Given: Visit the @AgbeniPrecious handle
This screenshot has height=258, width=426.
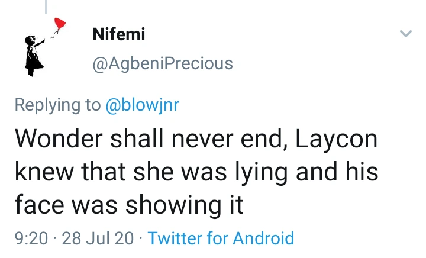Looking at the screenshot, I should pos(162,63).
